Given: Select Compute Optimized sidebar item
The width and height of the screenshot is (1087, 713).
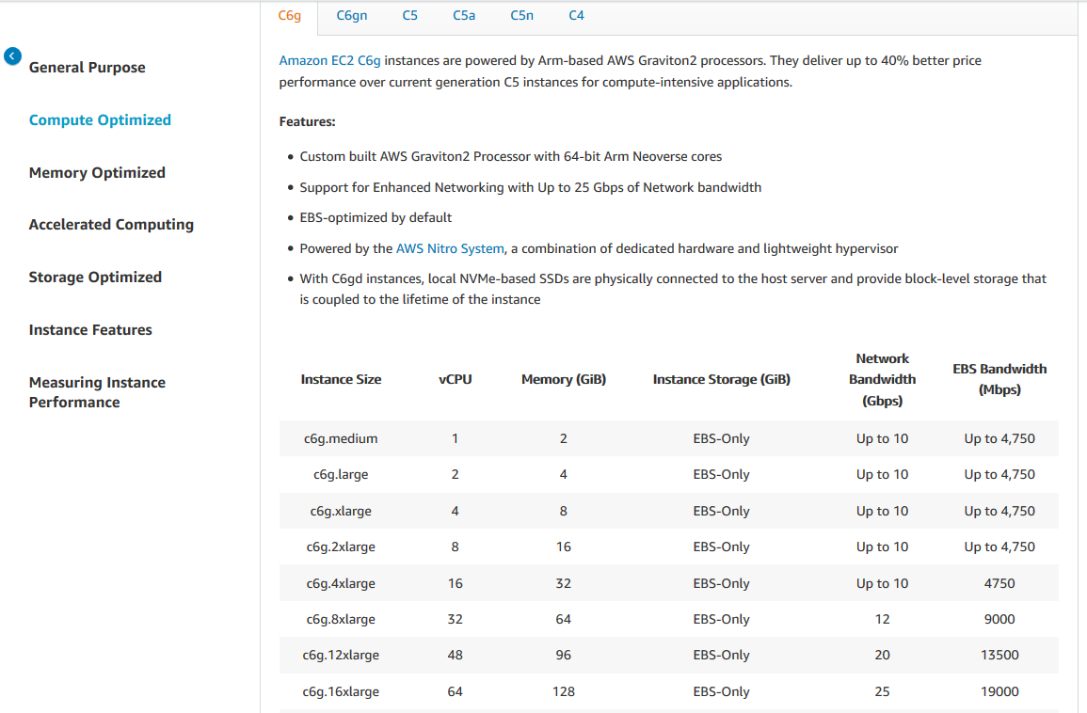Looking at the screenshot, I should click(x=100, y=120).
